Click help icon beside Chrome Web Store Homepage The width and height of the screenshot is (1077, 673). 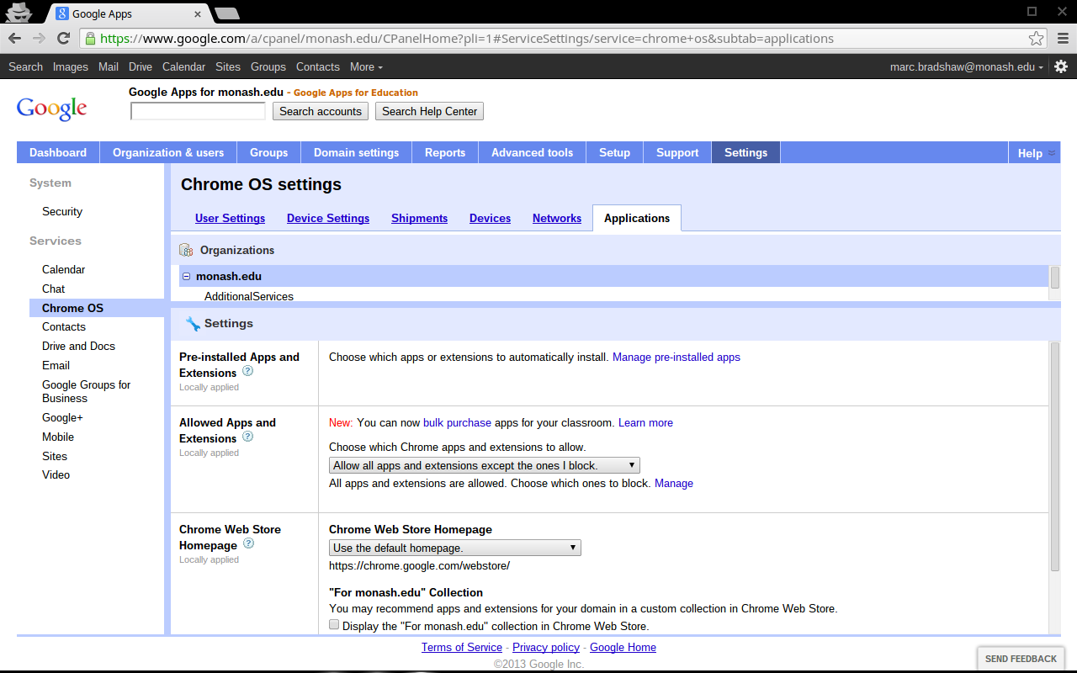click(248, 543)
